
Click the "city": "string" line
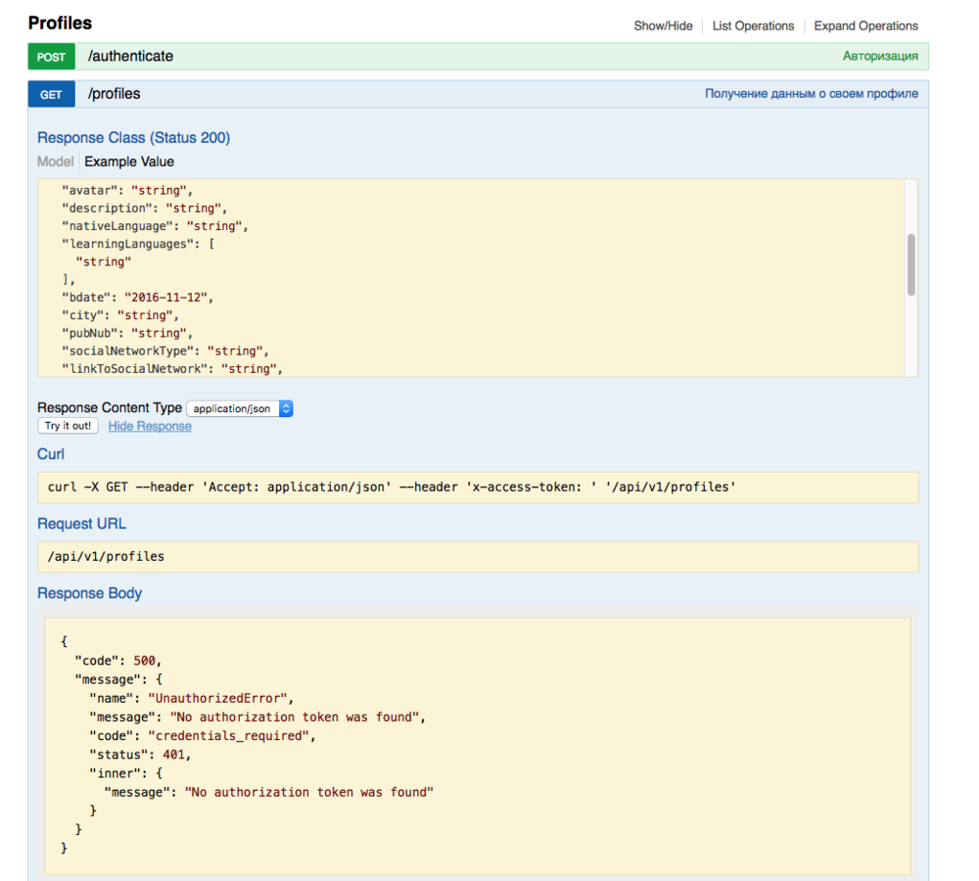(119, 315)
